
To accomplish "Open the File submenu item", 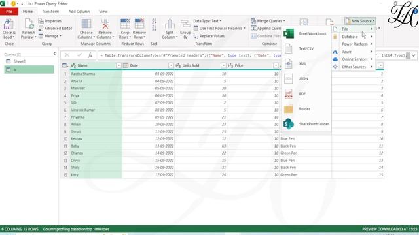I will pos(354,29).
